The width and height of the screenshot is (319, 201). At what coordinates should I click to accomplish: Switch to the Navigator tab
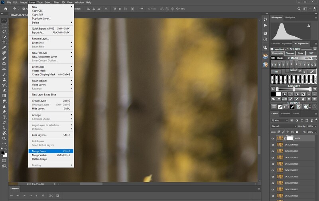290,18
